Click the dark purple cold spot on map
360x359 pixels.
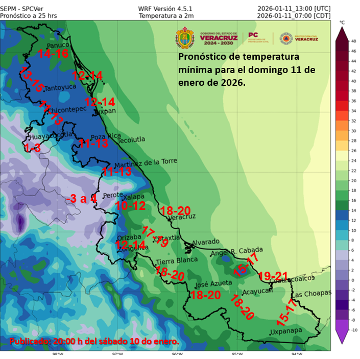coord(20,222)
